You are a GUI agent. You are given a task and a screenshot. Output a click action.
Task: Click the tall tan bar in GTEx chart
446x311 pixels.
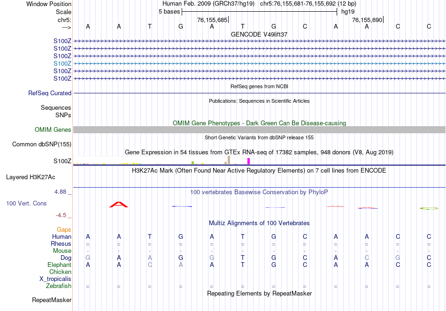coord(229,160)
